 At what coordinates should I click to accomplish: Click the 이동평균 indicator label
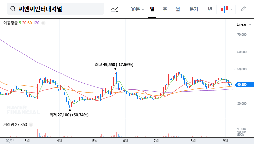pyautogui.click(x=10, y=23)
